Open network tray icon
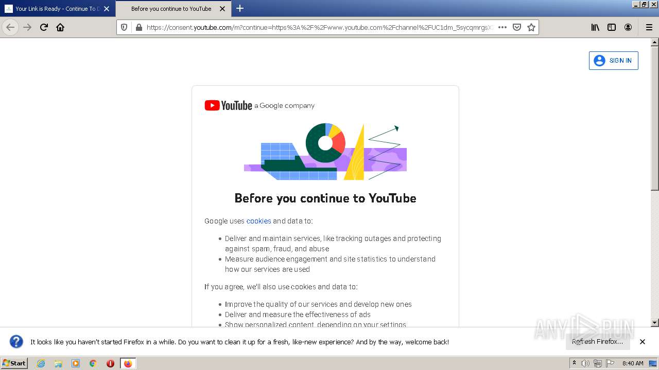The width and height of the screenshot is (659, 370). 597,363
